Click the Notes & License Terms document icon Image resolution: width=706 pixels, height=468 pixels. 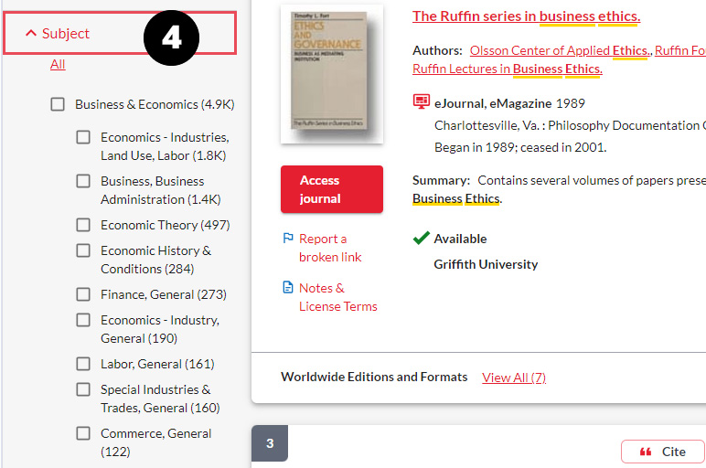288,288
